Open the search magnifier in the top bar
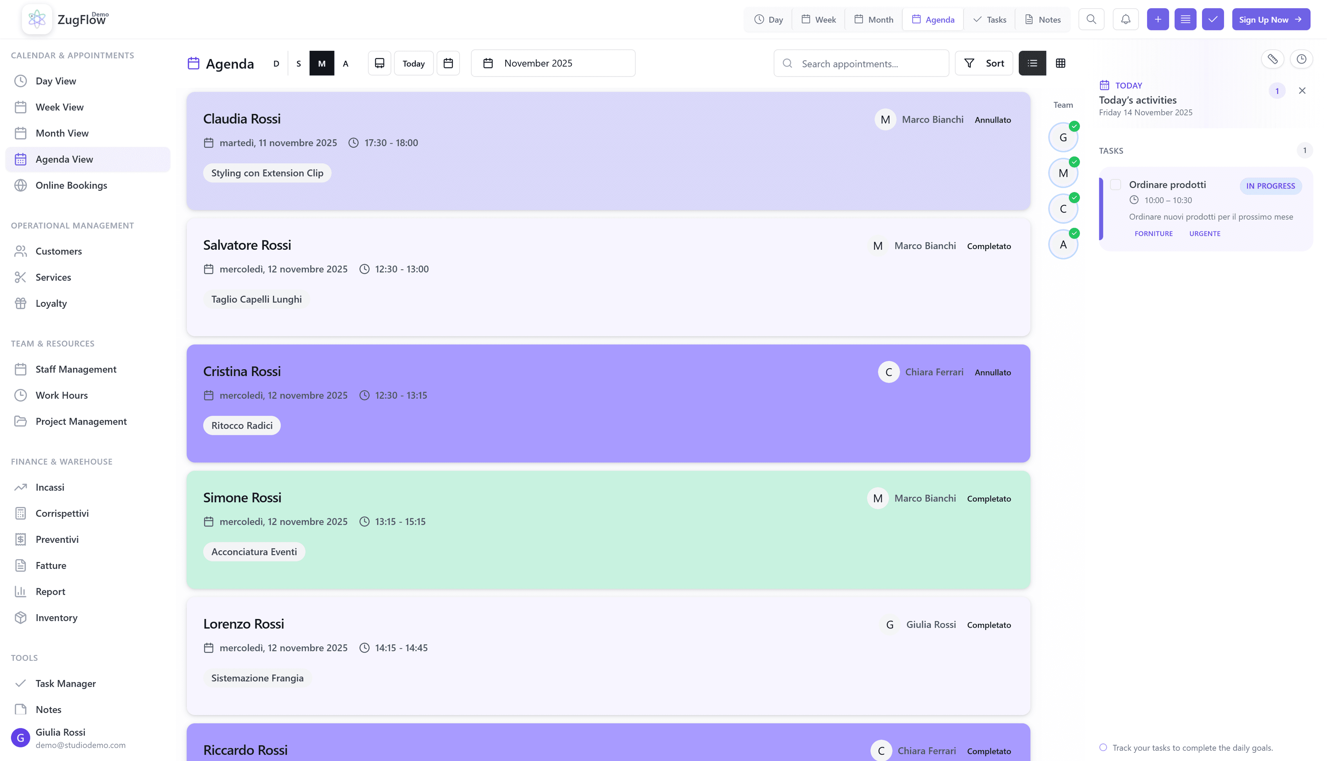This screenshot has width=1327, height=761. [x=1092, y=19]
